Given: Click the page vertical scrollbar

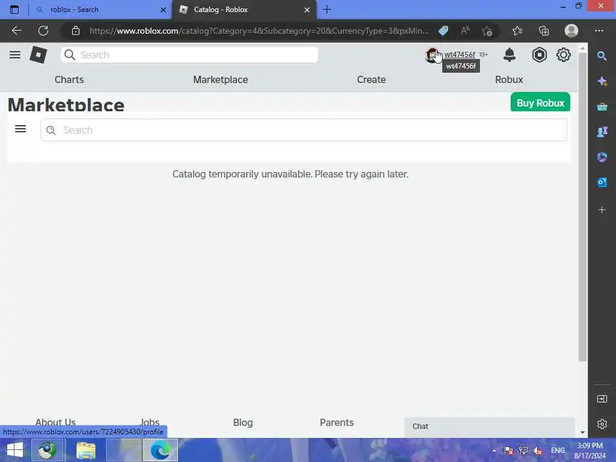Looking at the screenshot, I should click(582, 207).
